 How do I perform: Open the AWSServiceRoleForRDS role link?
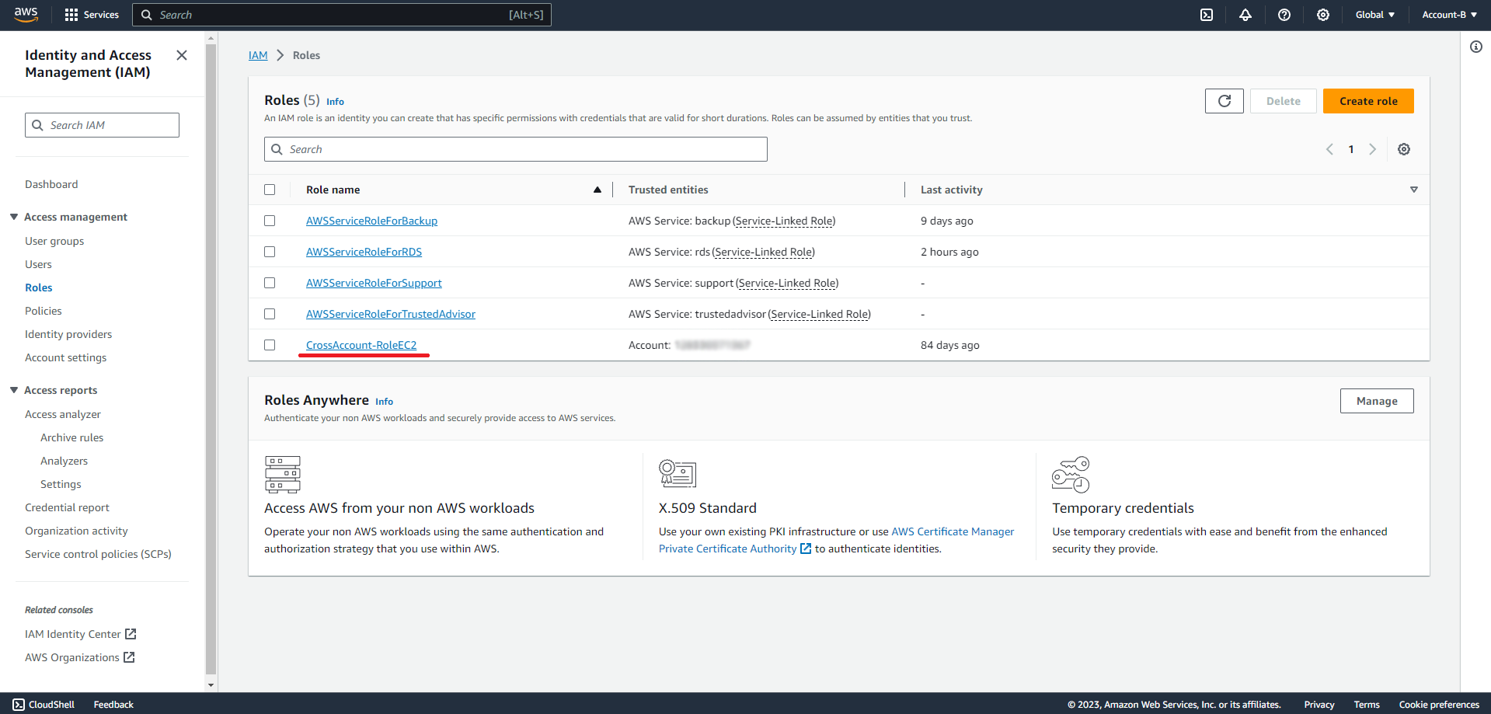364,252
